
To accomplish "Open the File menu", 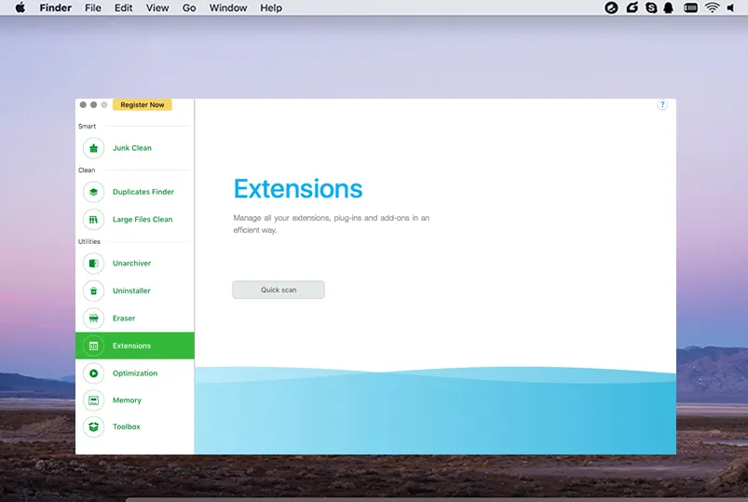I will tap(93, 8).
